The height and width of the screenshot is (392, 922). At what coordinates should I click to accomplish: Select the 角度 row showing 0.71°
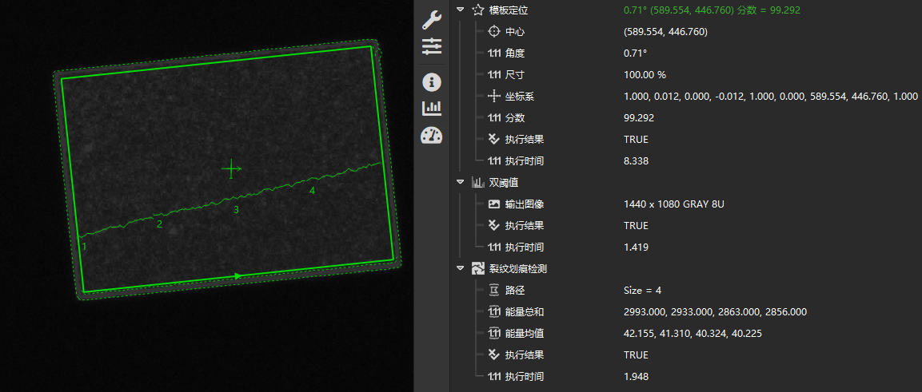[x=515, y=53]
